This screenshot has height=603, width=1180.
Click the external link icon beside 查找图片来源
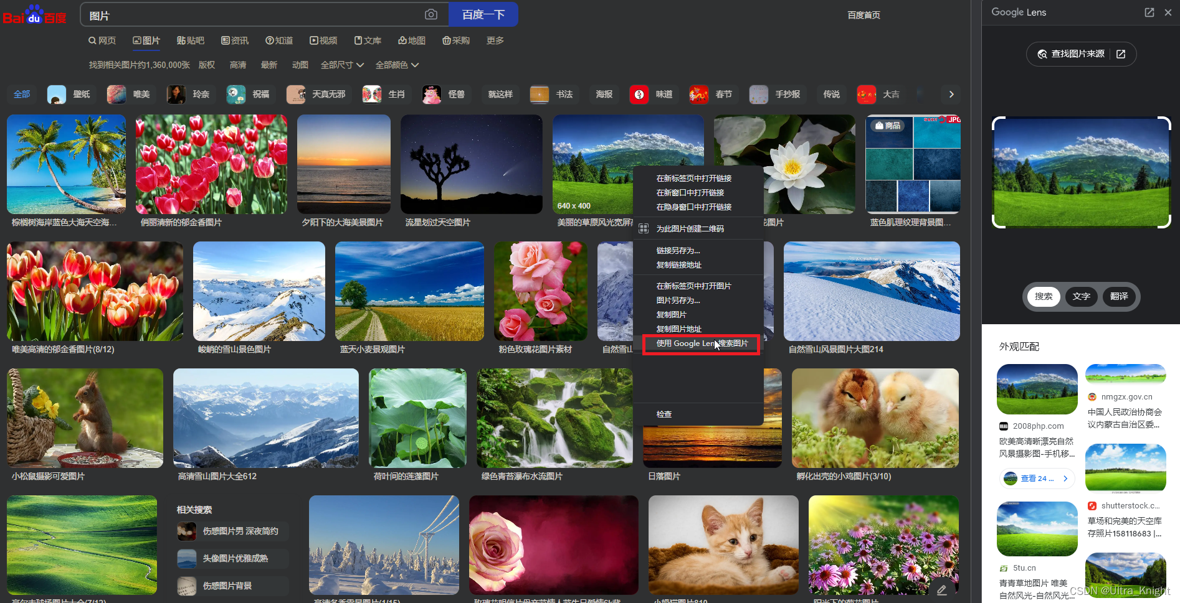click(1121, 54)
